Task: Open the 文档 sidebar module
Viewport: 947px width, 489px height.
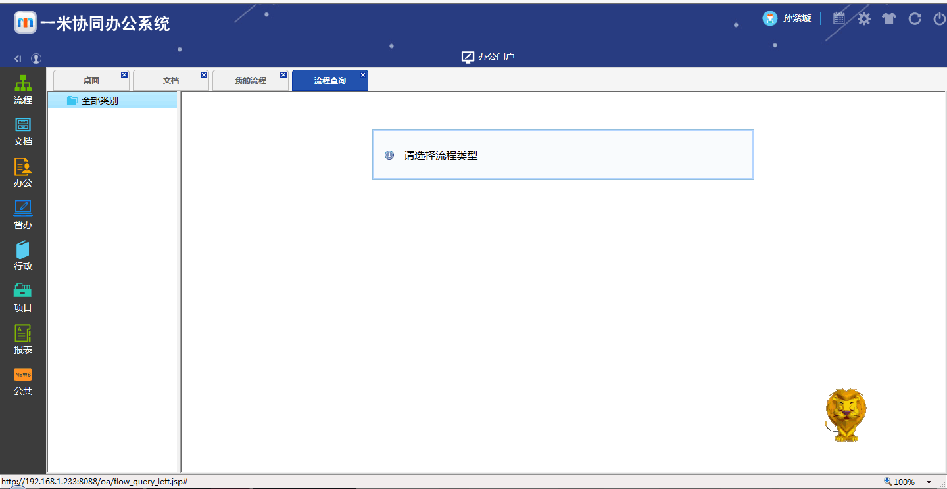Action: coord(23,131)
